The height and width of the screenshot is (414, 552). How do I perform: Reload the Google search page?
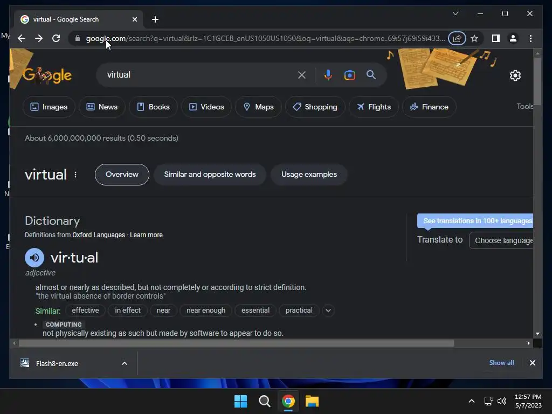[56, 38]
